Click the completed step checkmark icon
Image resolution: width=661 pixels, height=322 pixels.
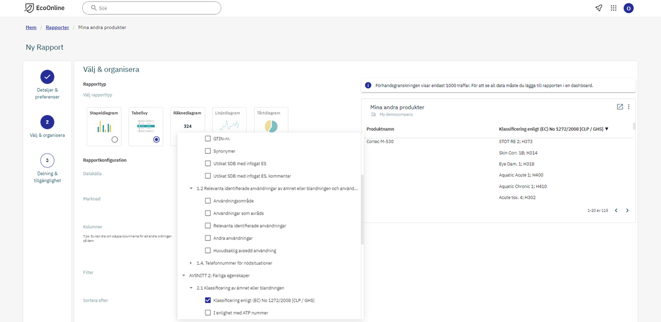coord(47,77)
